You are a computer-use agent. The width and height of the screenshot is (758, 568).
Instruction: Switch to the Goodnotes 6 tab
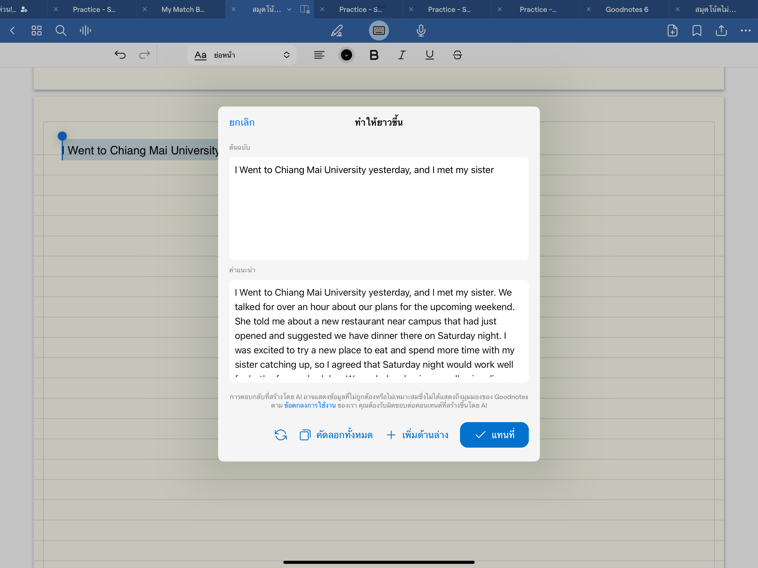(626, 10)
